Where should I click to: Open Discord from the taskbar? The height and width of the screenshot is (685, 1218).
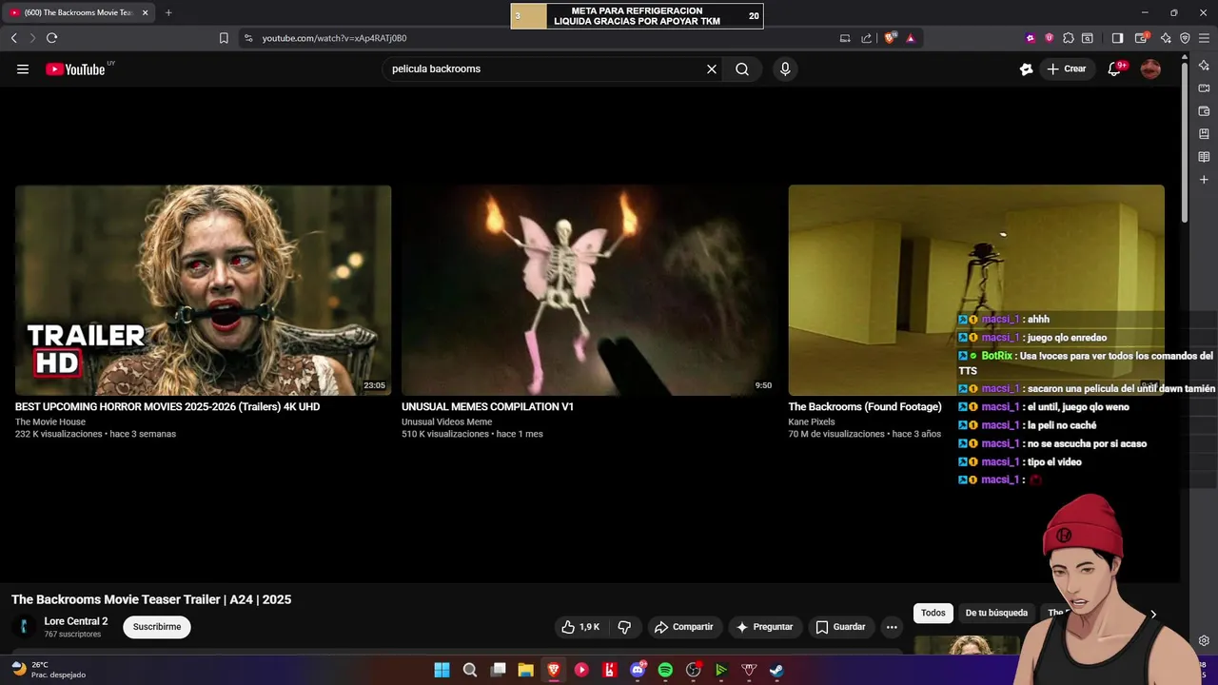638,670
